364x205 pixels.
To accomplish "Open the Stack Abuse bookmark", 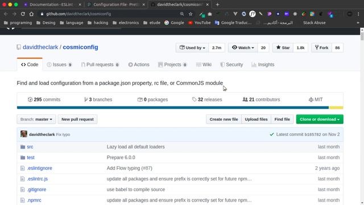I will (314, 23).
